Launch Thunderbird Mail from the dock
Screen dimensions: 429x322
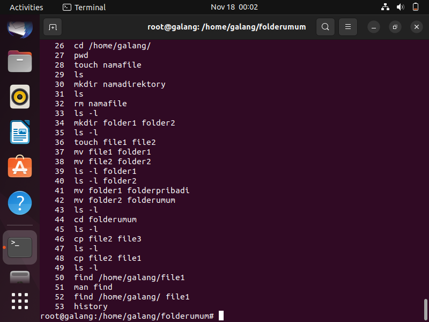20,29
